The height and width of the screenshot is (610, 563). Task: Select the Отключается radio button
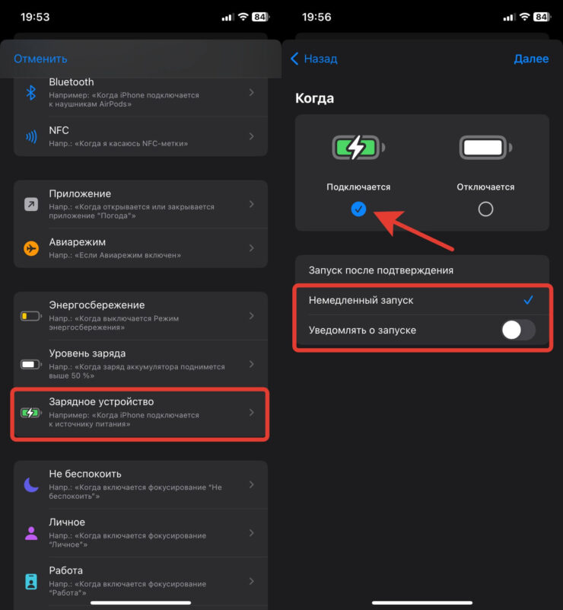tap(485, 209)
